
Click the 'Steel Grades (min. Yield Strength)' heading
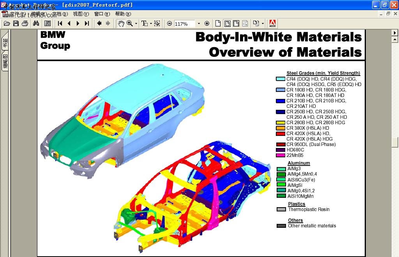point(323,73)
